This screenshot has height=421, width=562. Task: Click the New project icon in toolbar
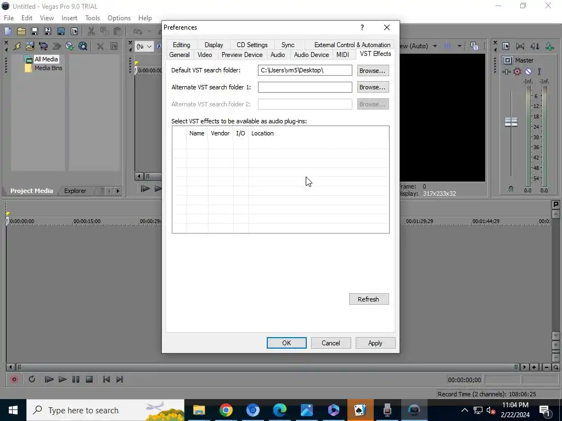point(8,31)
